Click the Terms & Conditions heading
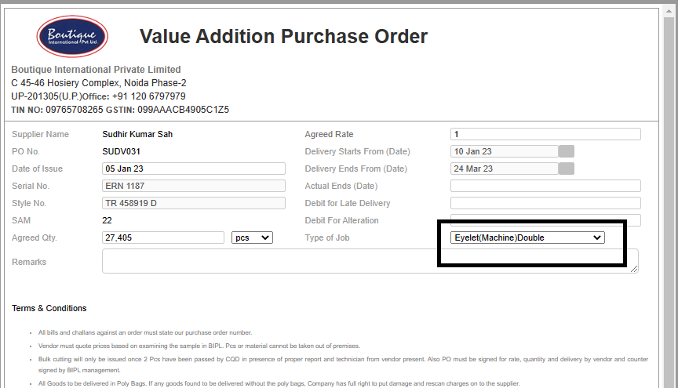Screen dimensions: 678x388 coord(49,308)
